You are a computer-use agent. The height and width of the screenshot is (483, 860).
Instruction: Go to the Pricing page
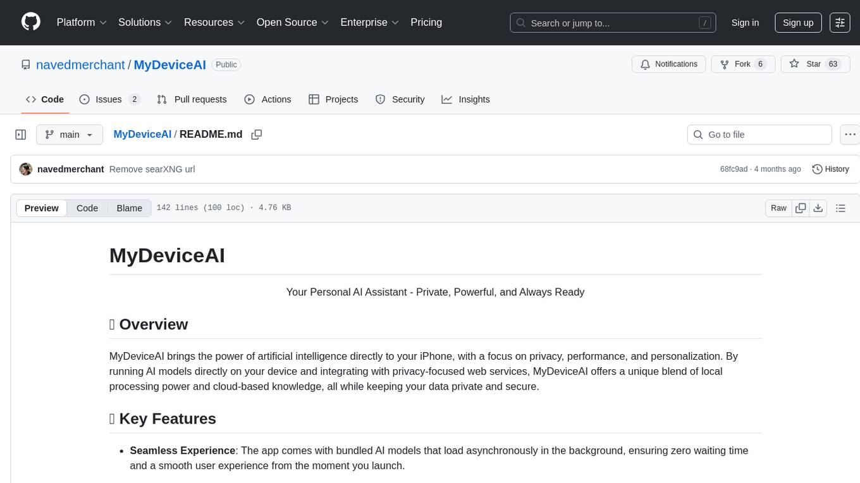coord(426,22)
